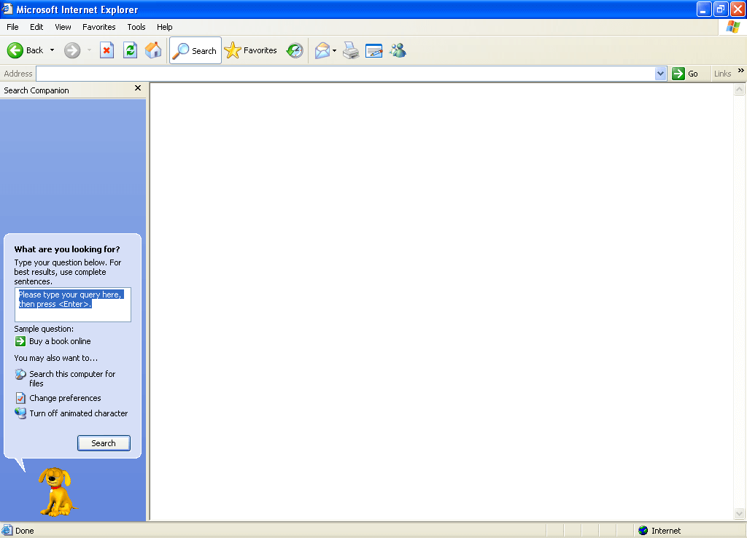
Task: Open the Favorites star toolbar button
Action: 251,50
